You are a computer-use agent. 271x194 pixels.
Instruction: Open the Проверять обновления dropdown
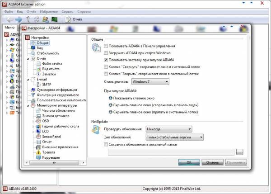(x=169, y=129)
